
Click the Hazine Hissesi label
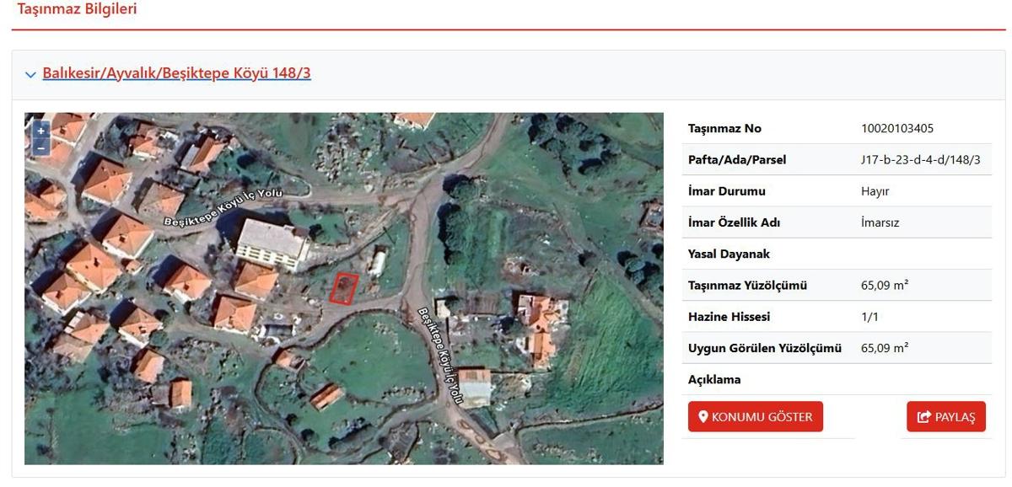(729, 317)
